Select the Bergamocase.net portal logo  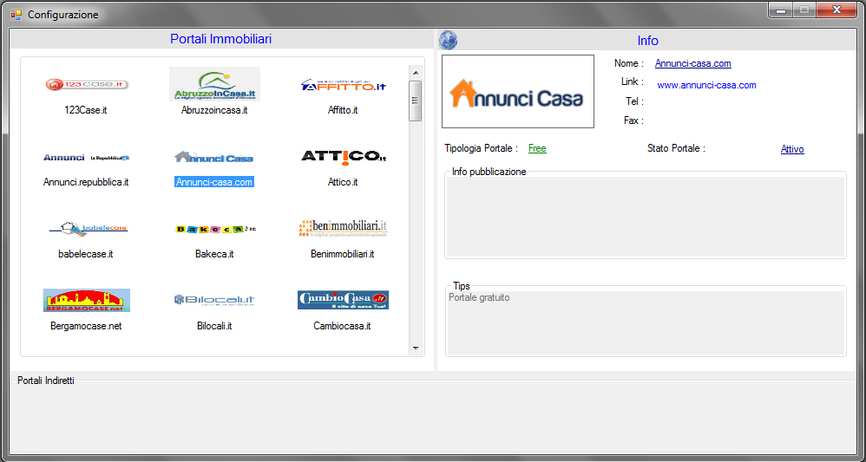[86, 300]
